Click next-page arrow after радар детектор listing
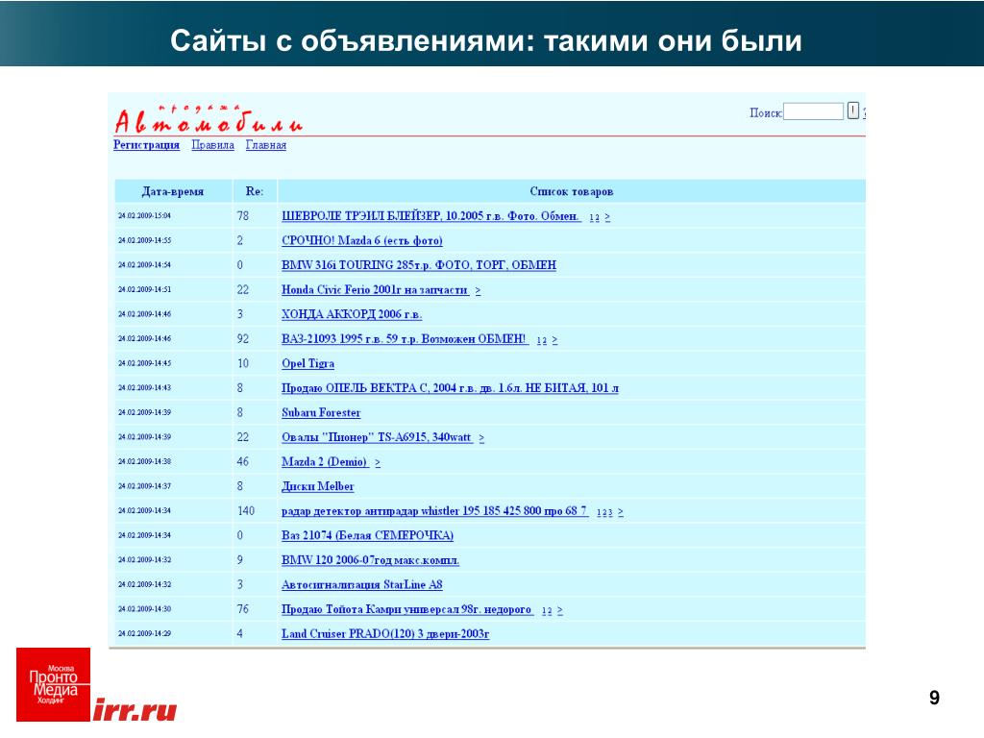This screenshot has width=984, height=738. point(621,512)
